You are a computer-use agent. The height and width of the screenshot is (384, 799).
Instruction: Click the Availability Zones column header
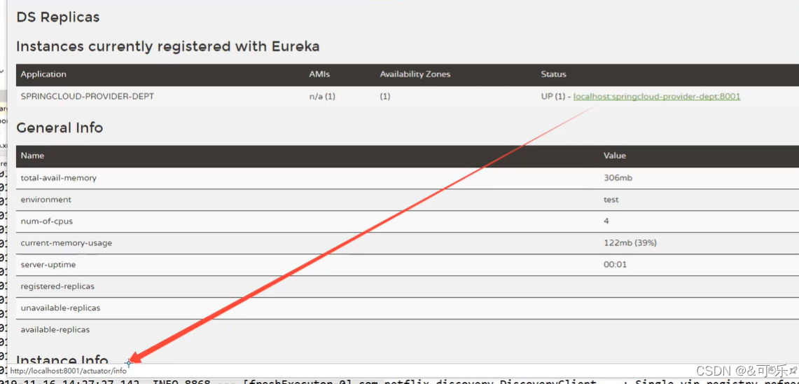(415, 74)
